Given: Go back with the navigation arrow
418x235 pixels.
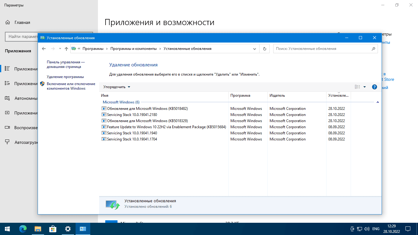Looking at the screenshot, I should (x=44, y=49).
